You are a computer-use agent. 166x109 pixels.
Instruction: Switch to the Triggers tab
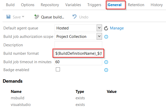click(x=94, y=5)
